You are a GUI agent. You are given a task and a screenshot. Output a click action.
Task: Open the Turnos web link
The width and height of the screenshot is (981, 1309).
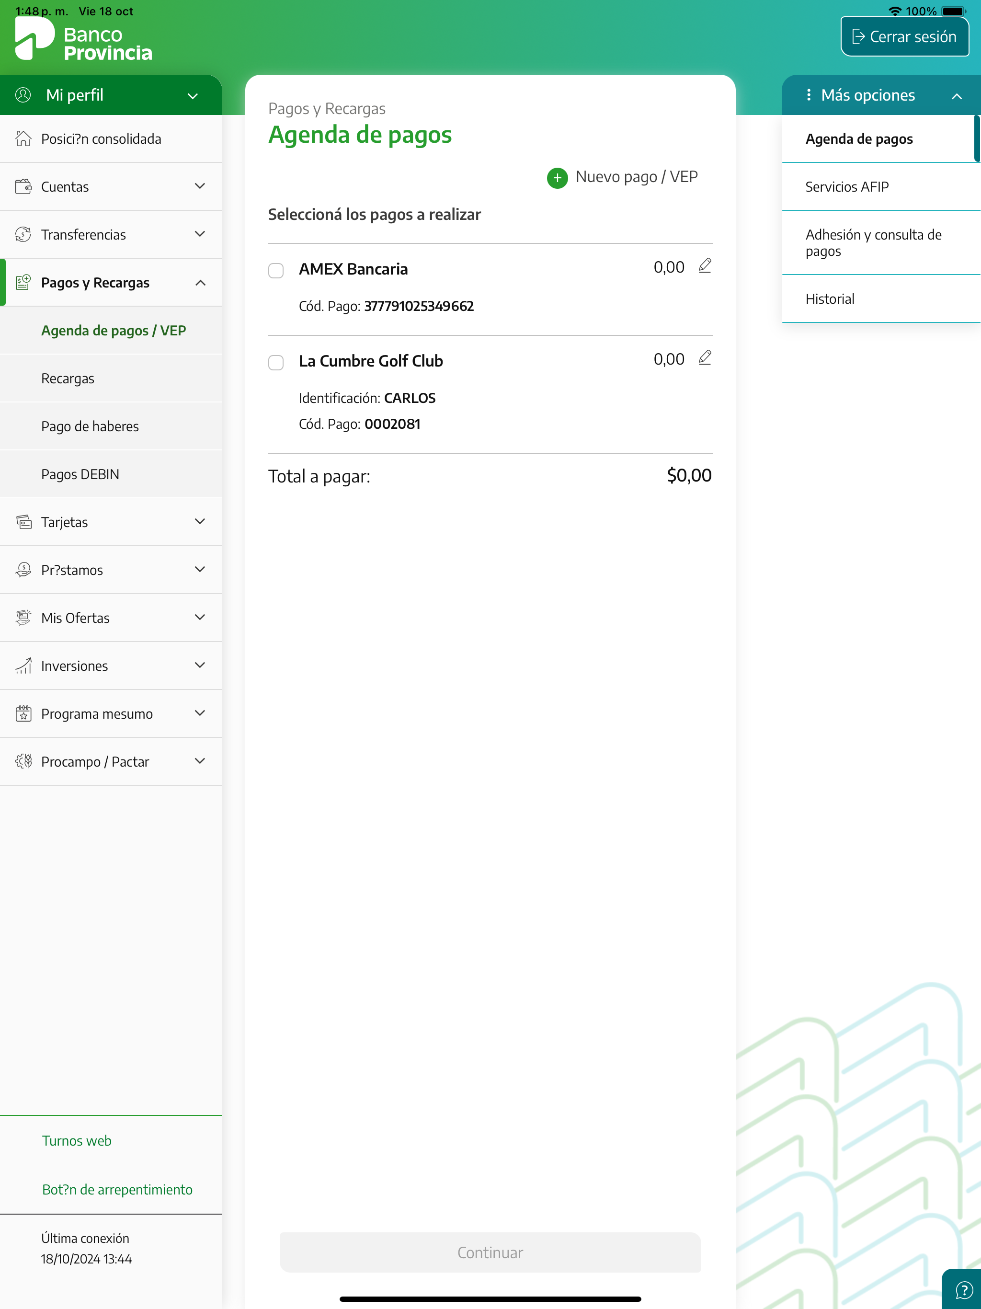tap(77, 1140)
